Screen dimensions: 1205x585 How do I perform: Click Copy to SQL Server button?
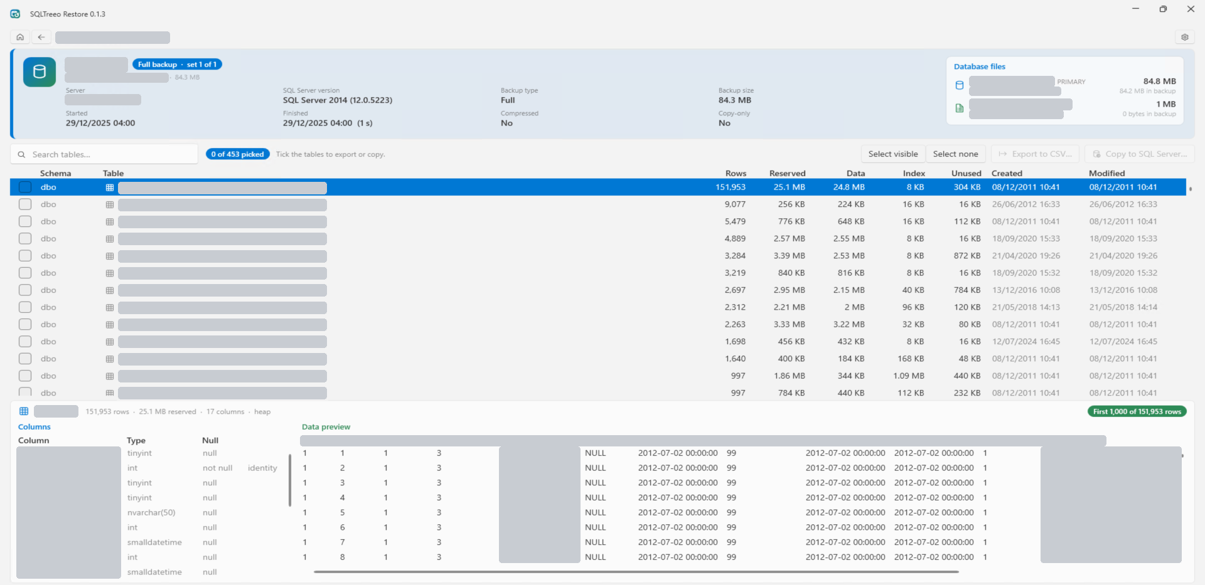point(1140,154)
